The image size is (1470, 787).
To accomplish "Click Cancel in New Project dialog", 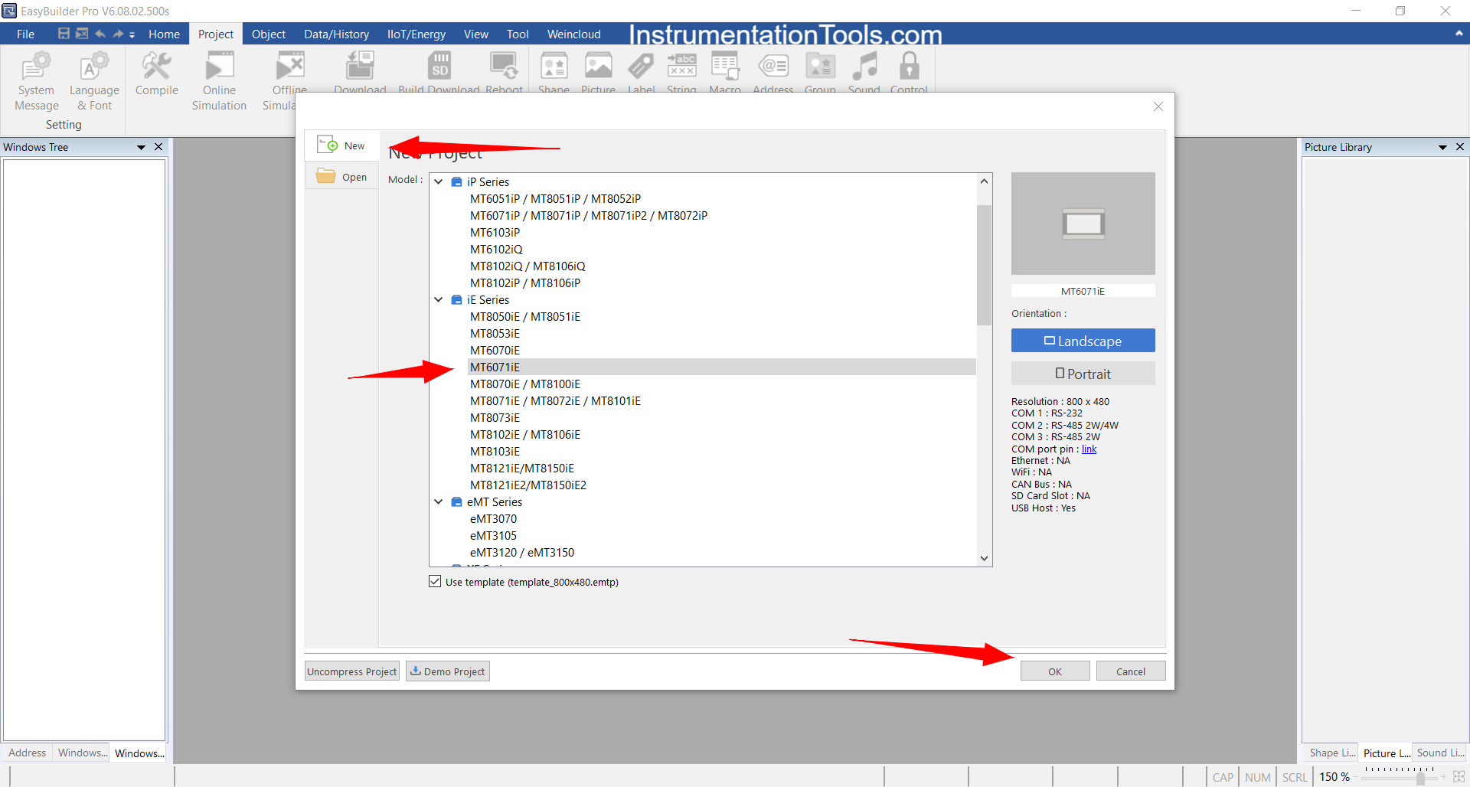I will click(1130, 671).
